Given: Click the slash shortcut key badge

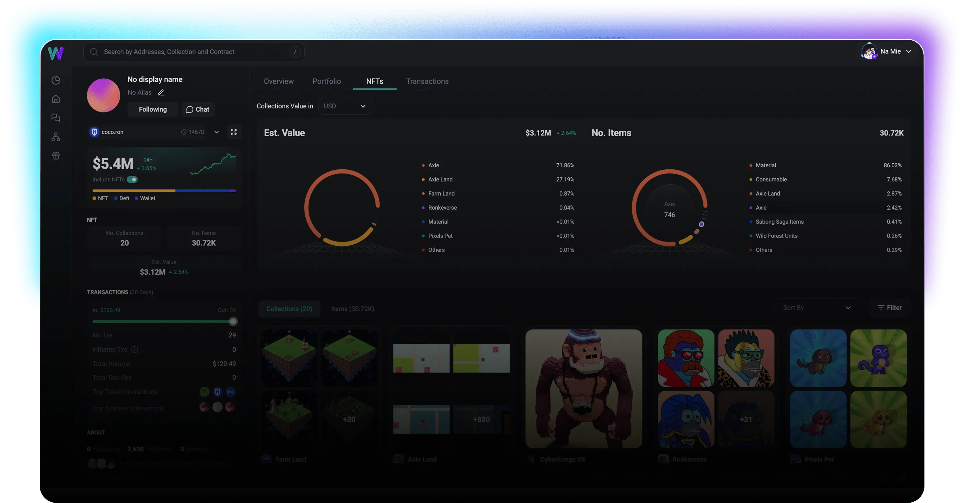Looking at the screenshot, I should (295, 52).
